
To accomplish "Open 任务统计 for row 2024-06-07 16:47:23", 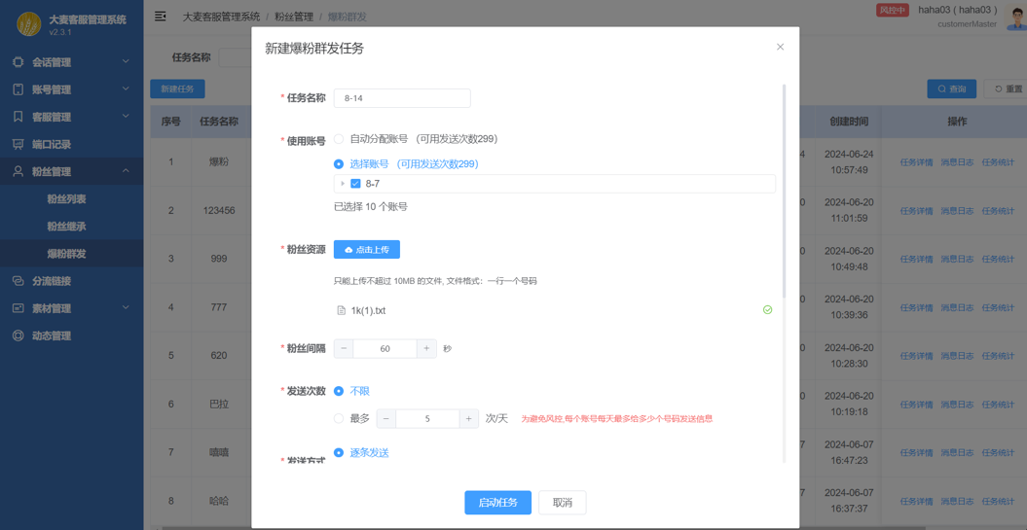I will click(998, 453).
